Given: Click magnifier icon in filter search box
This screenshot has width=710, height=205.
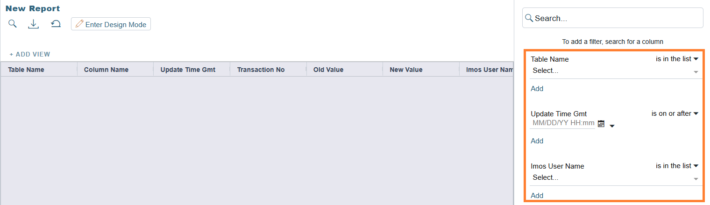Looking at the screenshot, I should [x=529, y=18].
